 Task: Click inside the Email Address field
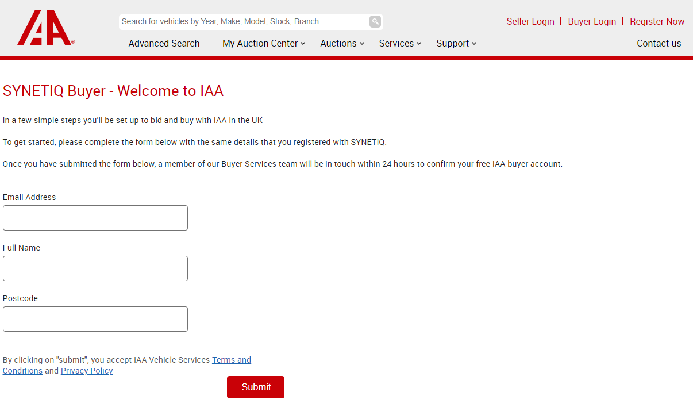point(95,217)
